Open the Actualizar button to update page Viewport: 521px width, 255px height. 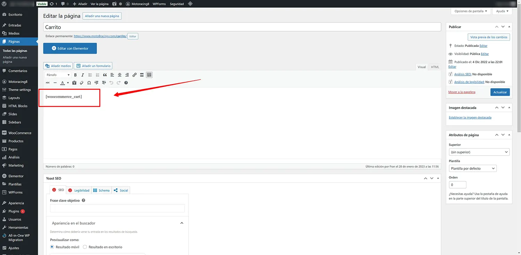(x=500, y=92)
